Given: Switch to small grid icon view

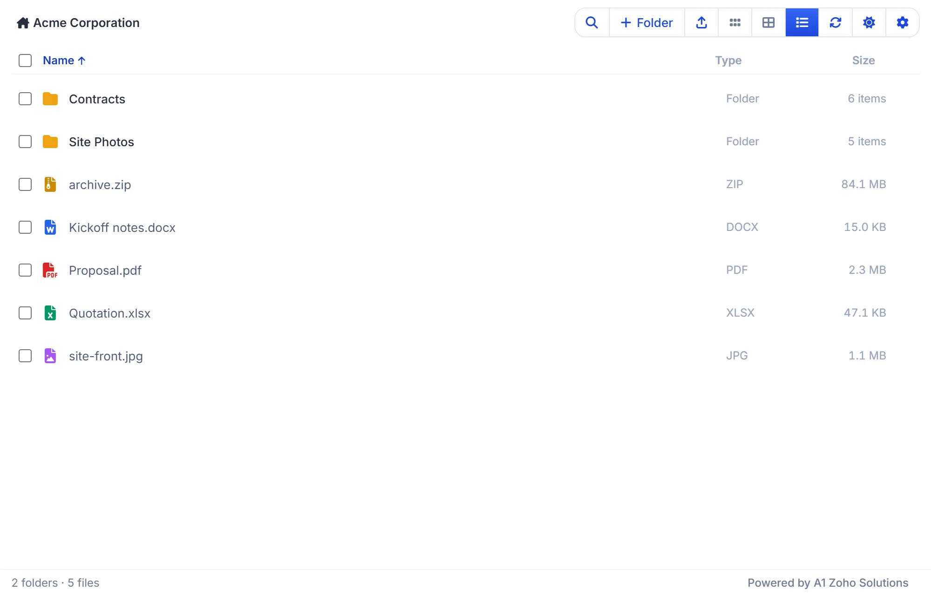Looking at the screenshot, I should coord(735,22).
